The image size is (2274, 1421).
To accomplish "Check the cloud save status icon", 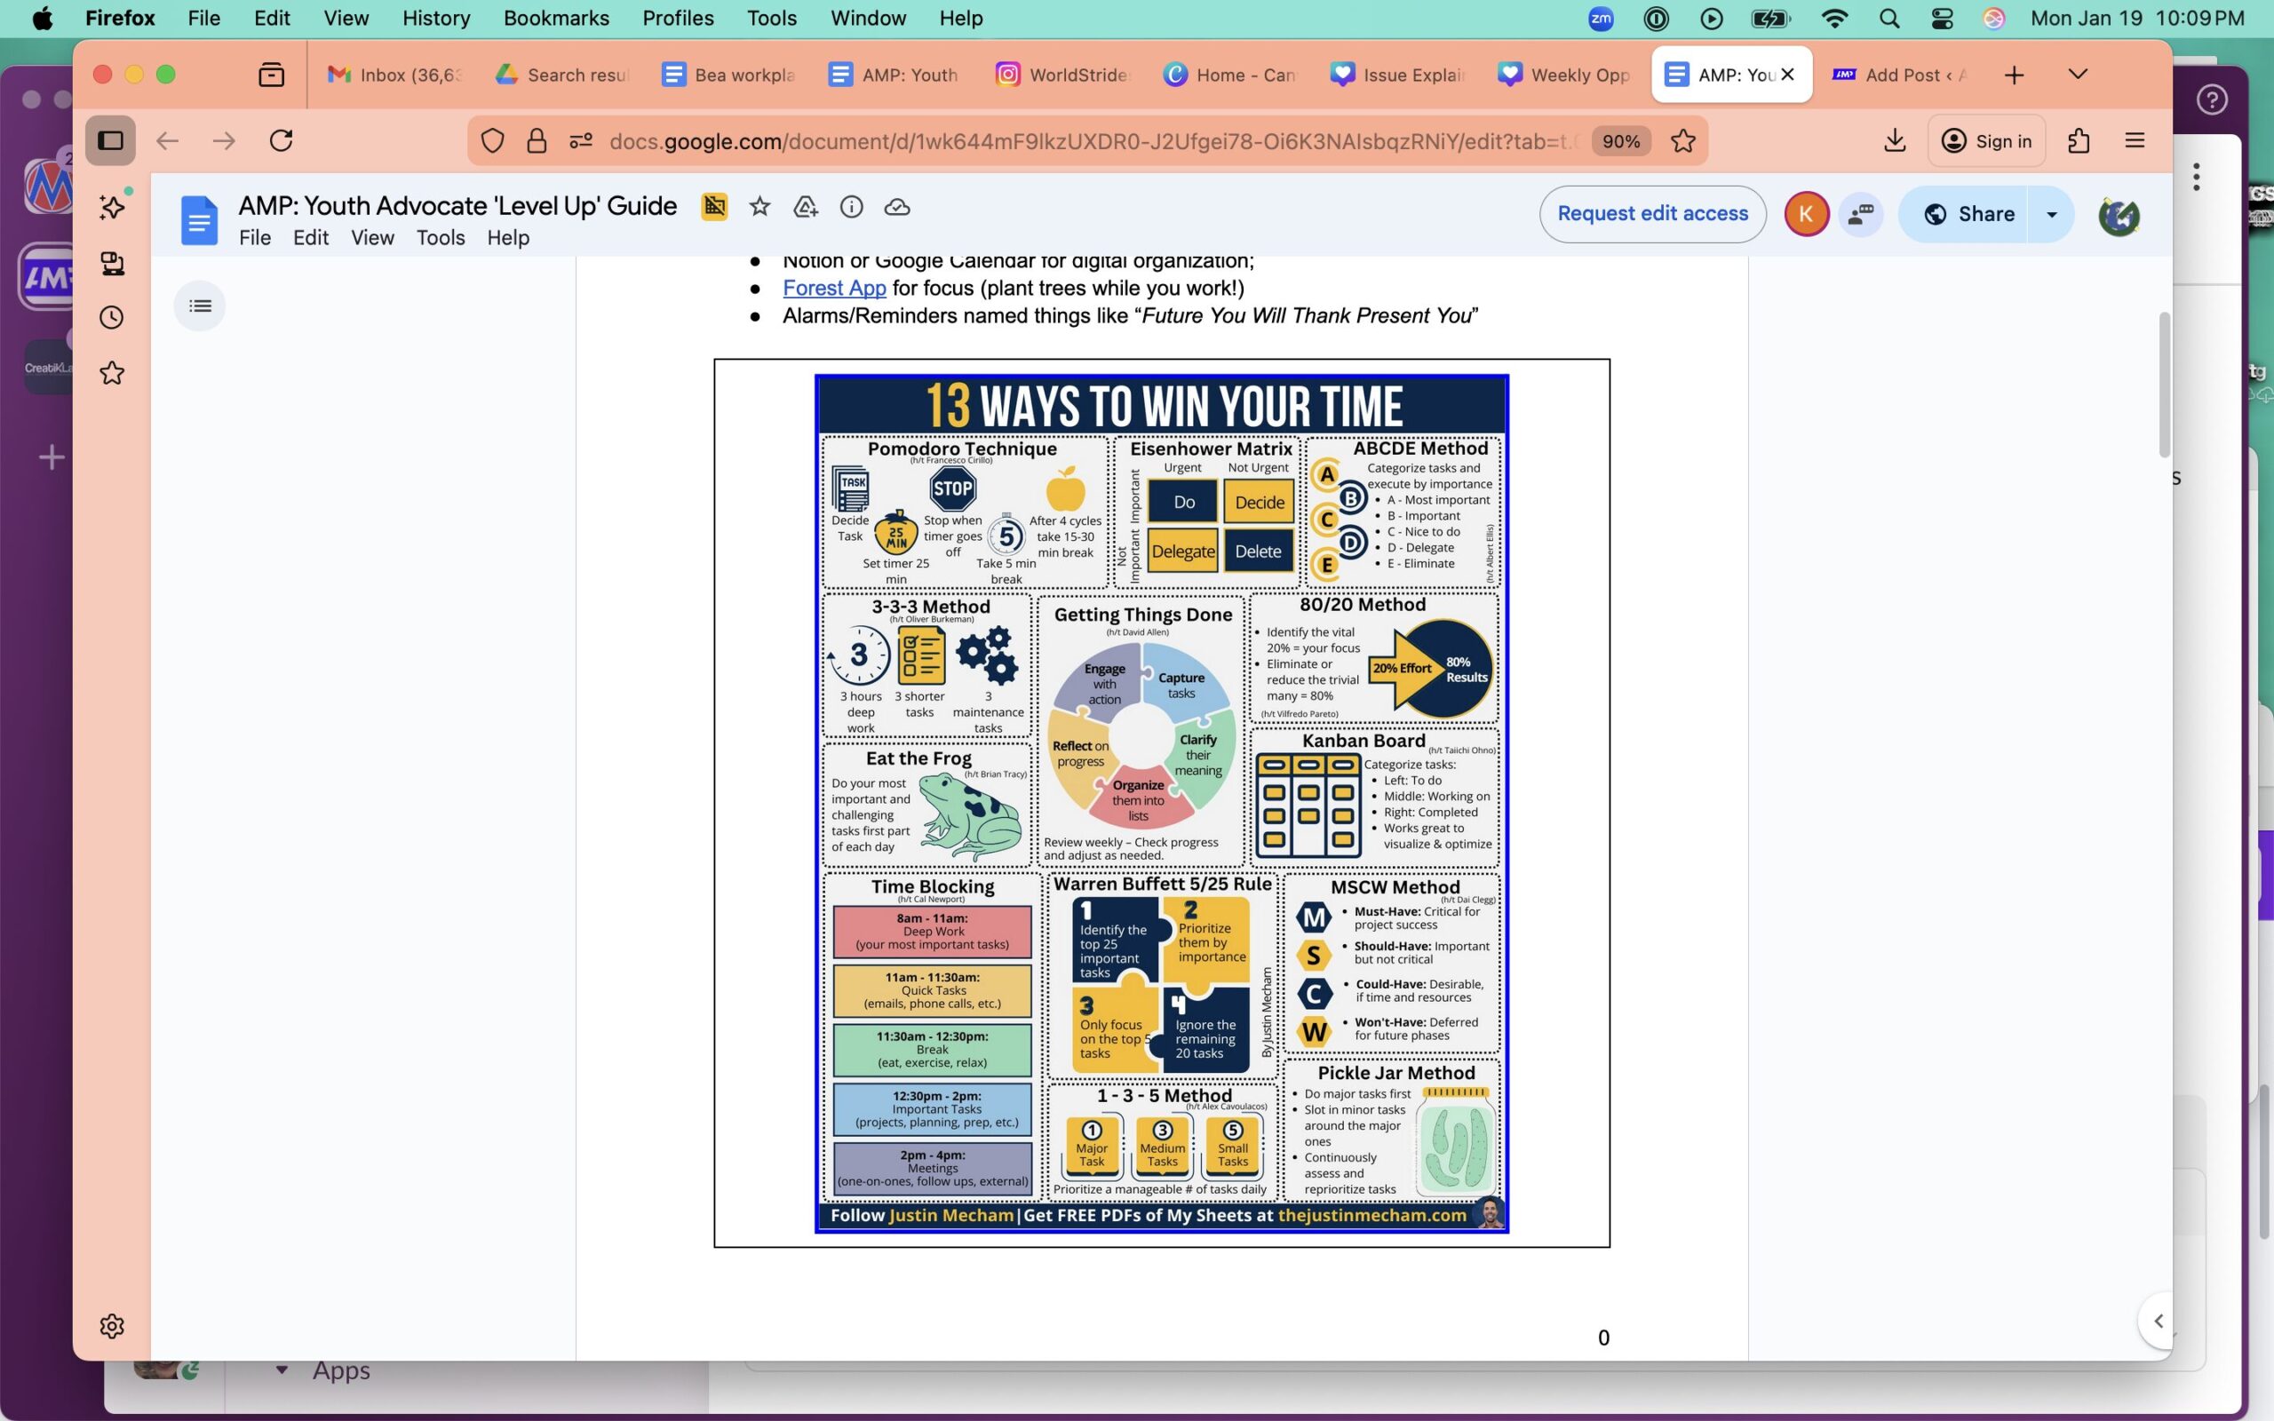I will tap(896, 207).
